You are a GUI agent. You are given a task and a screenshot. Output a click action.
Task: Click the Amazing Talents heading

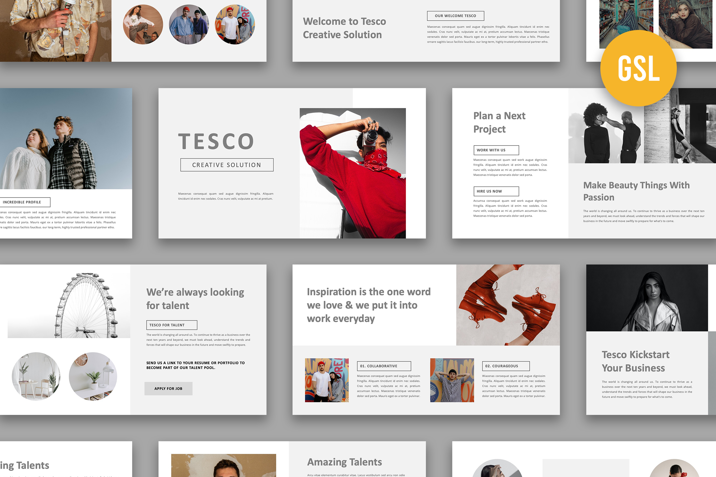(344, 462)
